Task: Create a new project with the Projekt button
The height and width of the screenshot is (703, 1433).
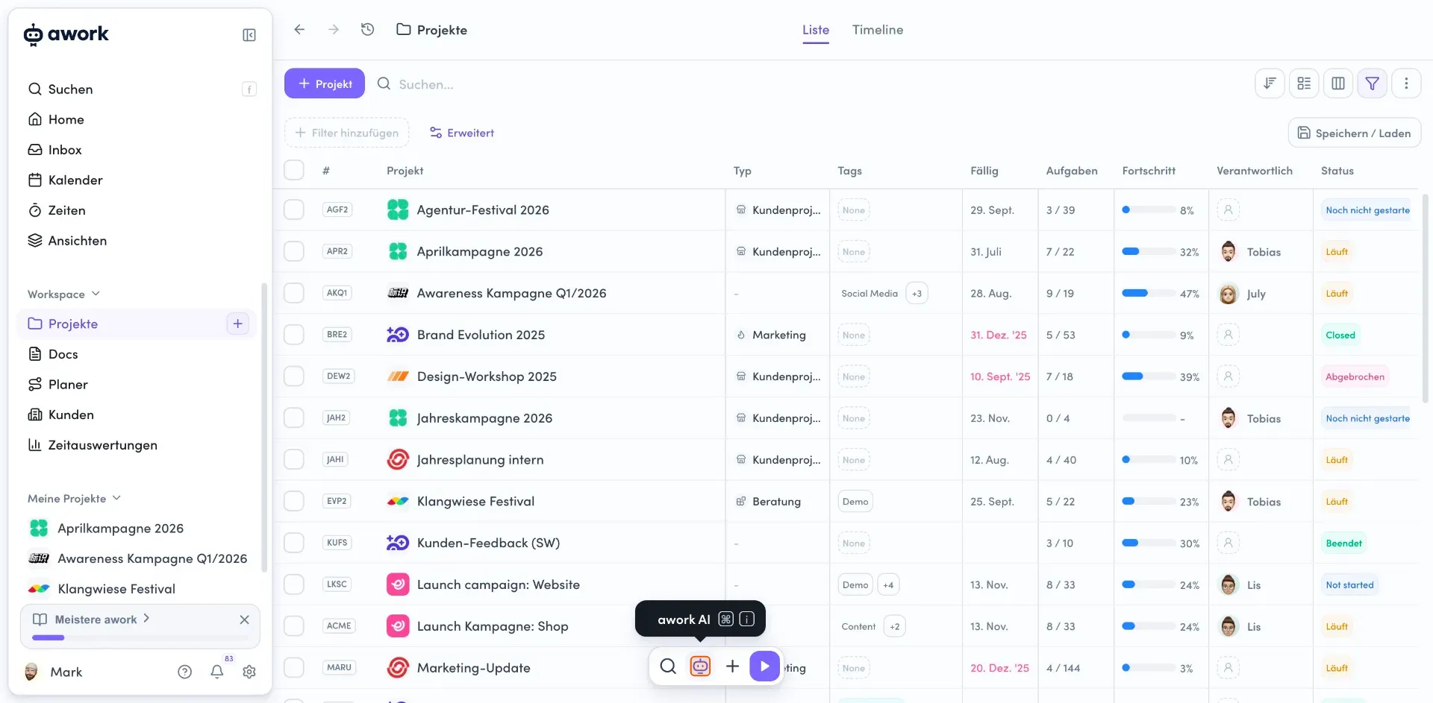Action: 325,83
